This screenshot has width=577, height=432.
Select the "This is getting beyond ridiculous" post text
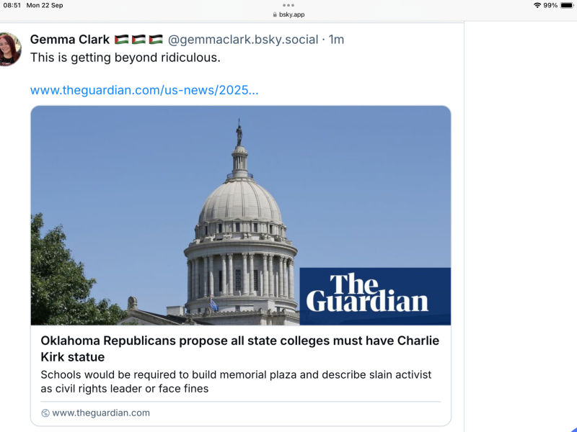click(x=125, y=58)
